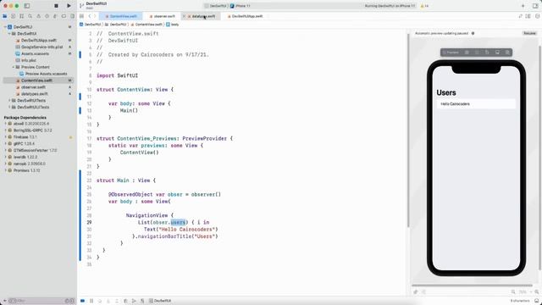Zoom in on the preview canvas
542x305 pixels.
click(x=537, y=291)
